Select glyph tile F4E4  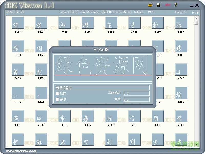click(x=41, y=23)
